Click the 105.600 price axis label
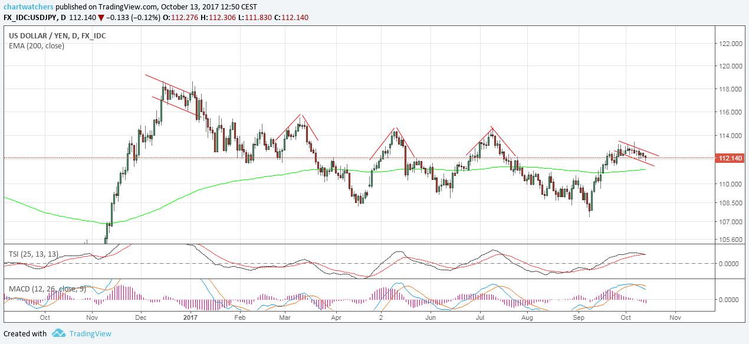 tap(730, 240)
